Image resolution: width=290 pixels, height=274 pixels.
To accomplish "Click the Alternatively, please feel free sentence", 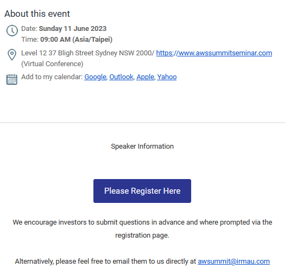I will 105,262.
